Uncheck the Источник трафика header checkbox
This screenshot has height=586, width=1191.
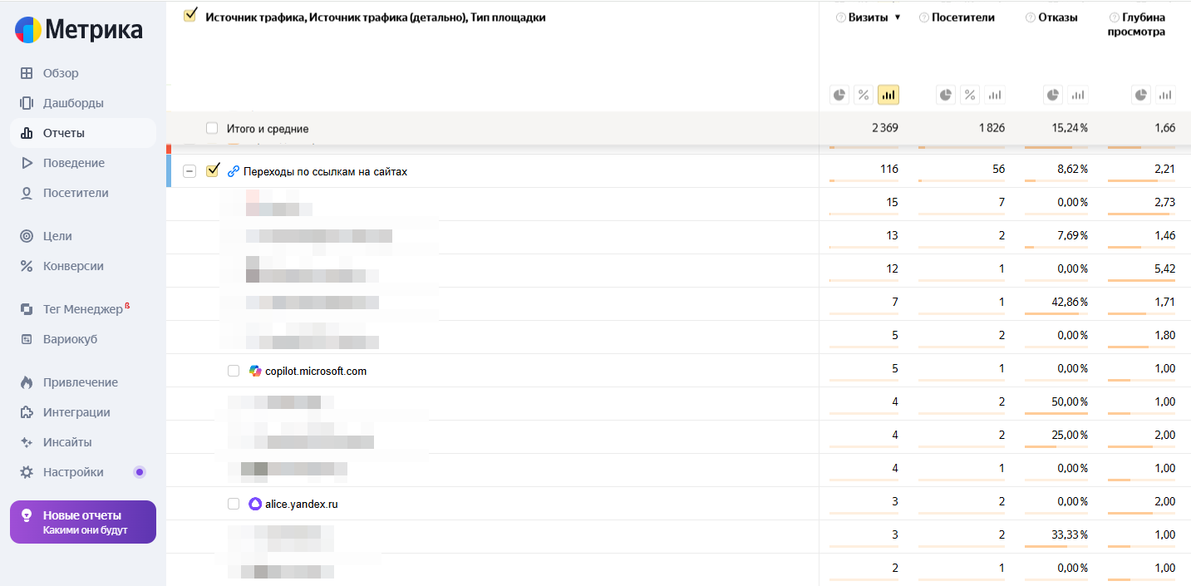click(x=189, y=15)
